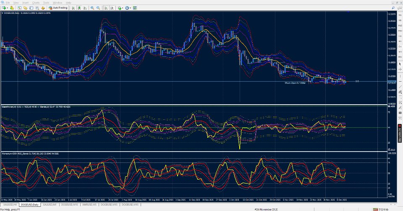The height and width of the screenshot is (211, 403).
Task: Select the Horizontal Line drawing tool
Action: (x=400, y=81)
